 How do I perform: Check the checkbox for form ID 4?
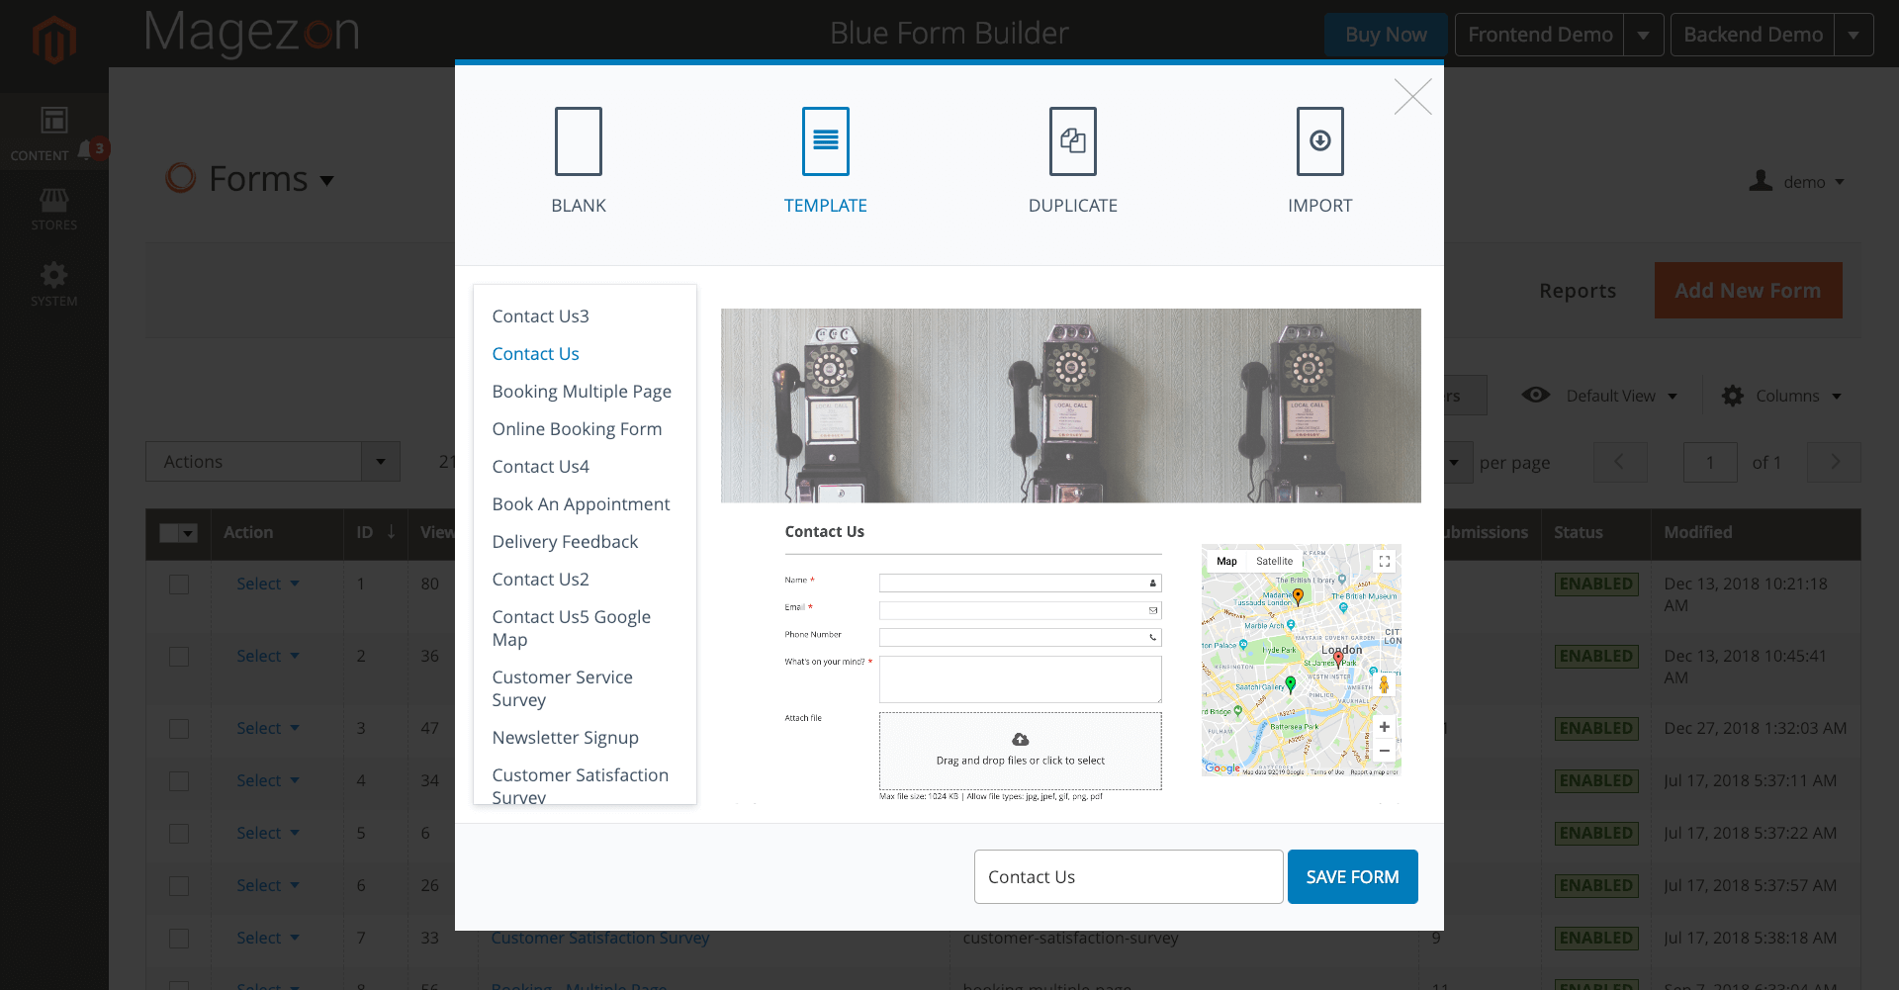coord(179,781)
